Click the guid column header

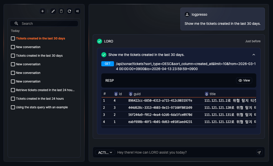[137, 94]
